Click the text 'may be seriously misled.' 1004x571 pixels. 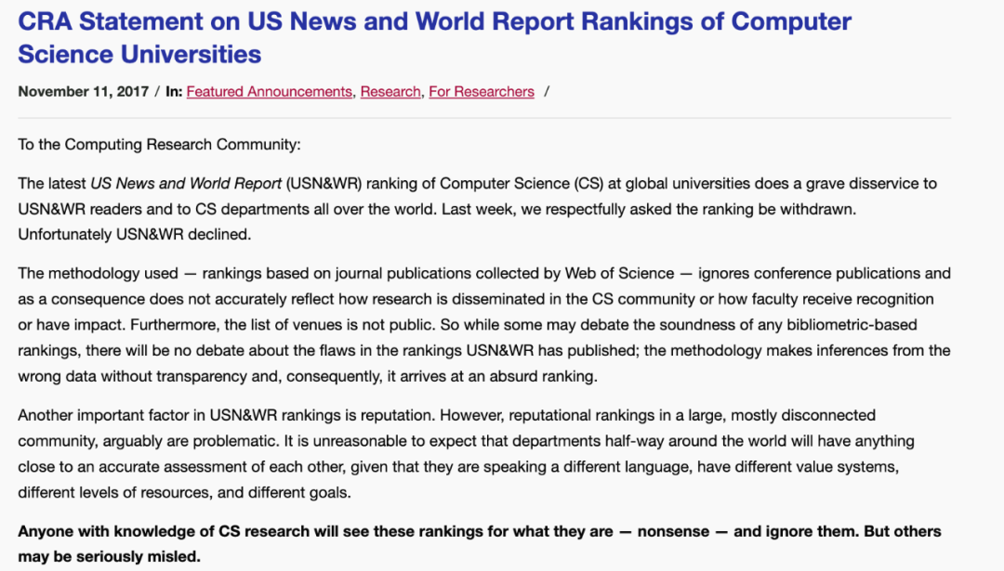click(x=109, y=557)
